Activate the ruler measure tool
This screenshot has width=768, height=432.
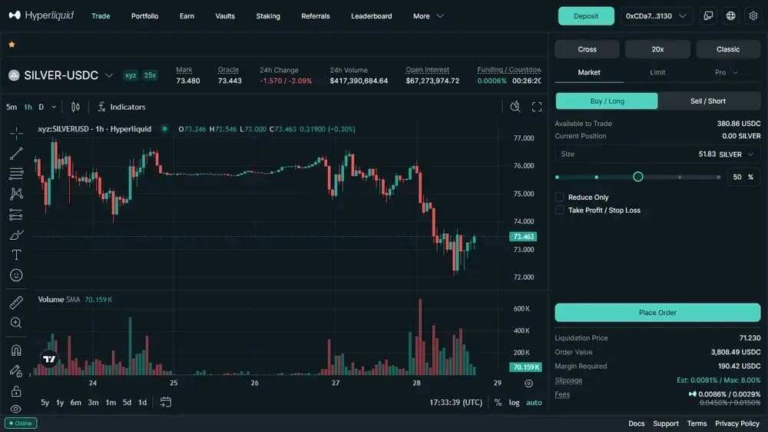(16, 302)
